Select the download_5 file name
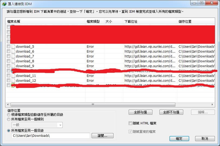Image resolution: width=220 pixels, height=146 pixels. (x=25, y=46)
